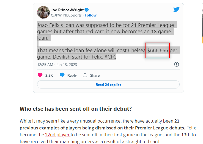
Task: Follow the @JPW_NBCSports account
Action: [90, 15]
